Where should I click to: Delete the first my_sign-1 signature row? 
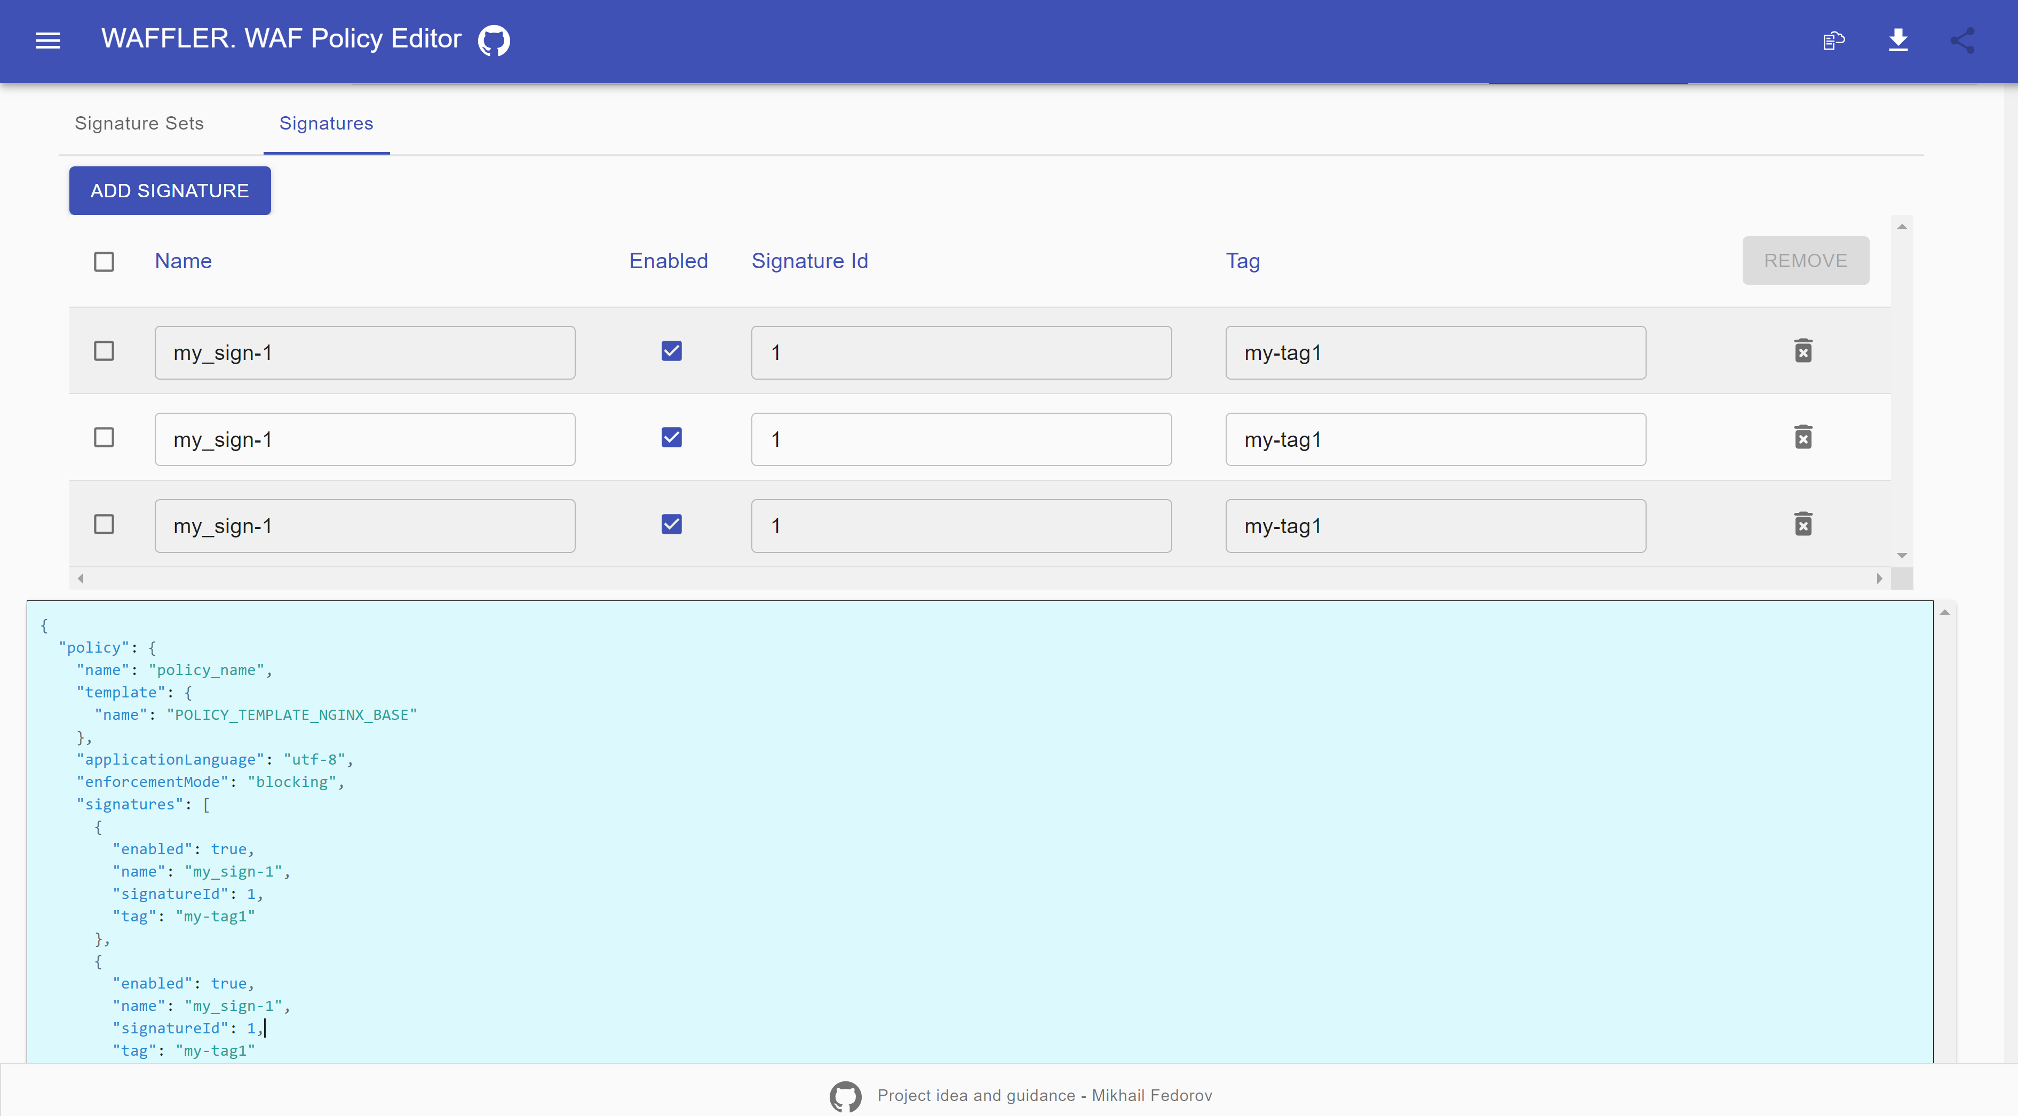[x=1802, y=351]
